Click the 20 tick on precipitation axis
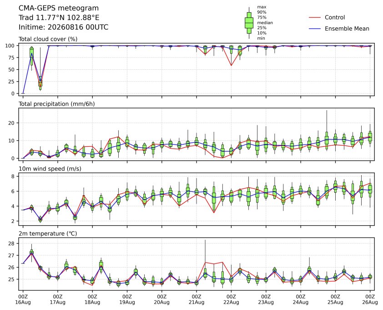This screenshot has width=383, height=310. pos(12,123)
